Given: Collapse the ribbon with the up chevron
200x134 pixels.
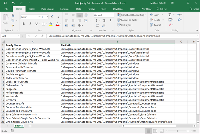Looking at the screenshot, I should click(197, 30).
